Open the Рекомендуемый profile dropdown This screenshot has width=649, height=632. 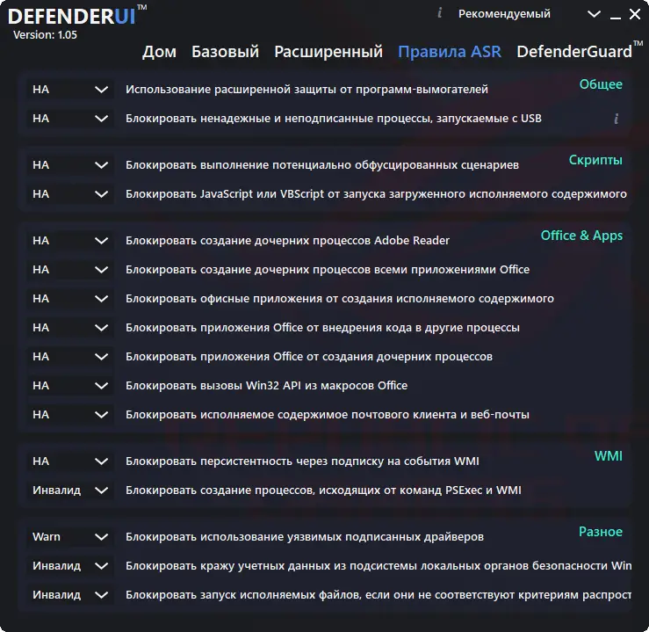click(x=594, y=14)
